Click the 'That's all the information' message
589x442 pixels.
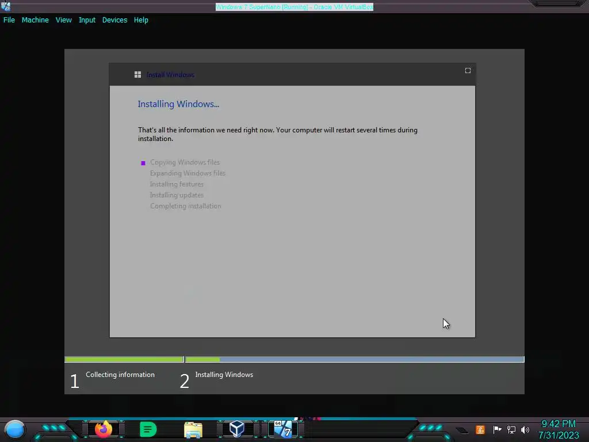(278, 134)
